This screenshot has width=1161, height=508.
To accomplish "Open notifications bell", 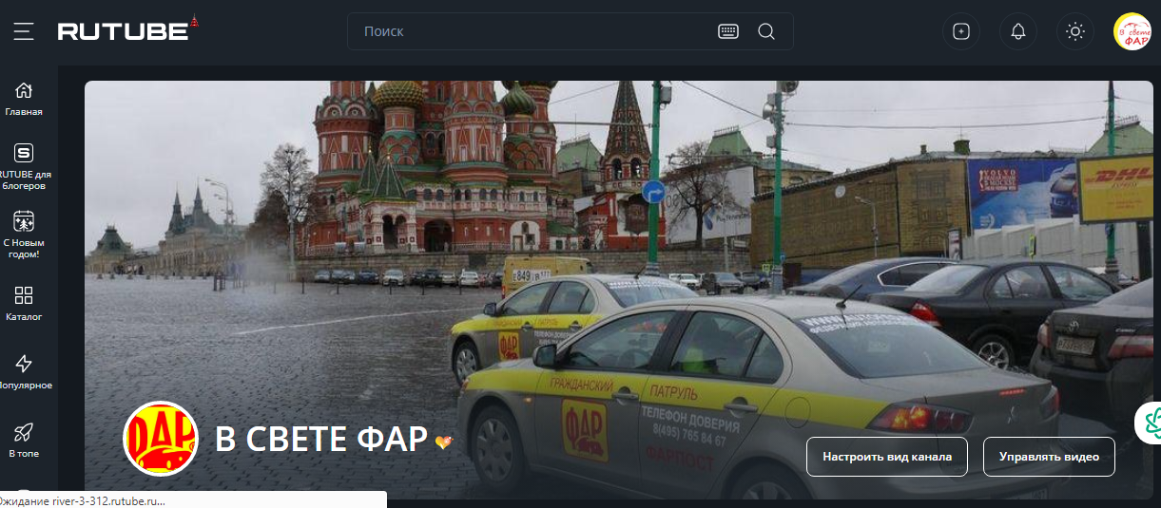I will tap(1017, 31).
